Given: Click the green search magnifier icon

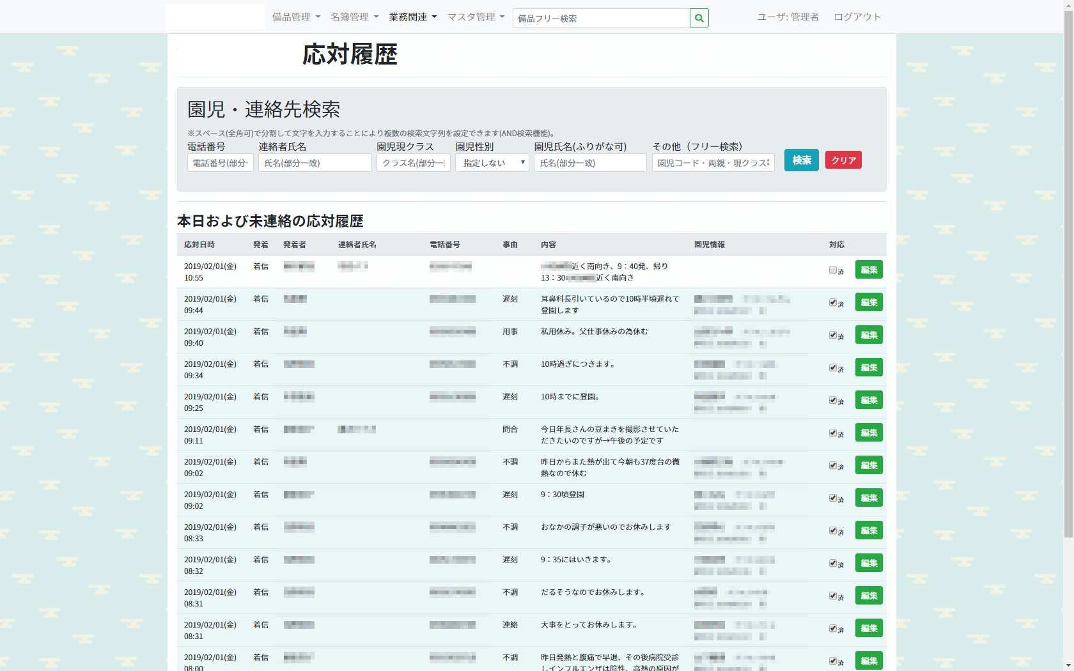Looking at the screenshot, I should tap(699, 18).
